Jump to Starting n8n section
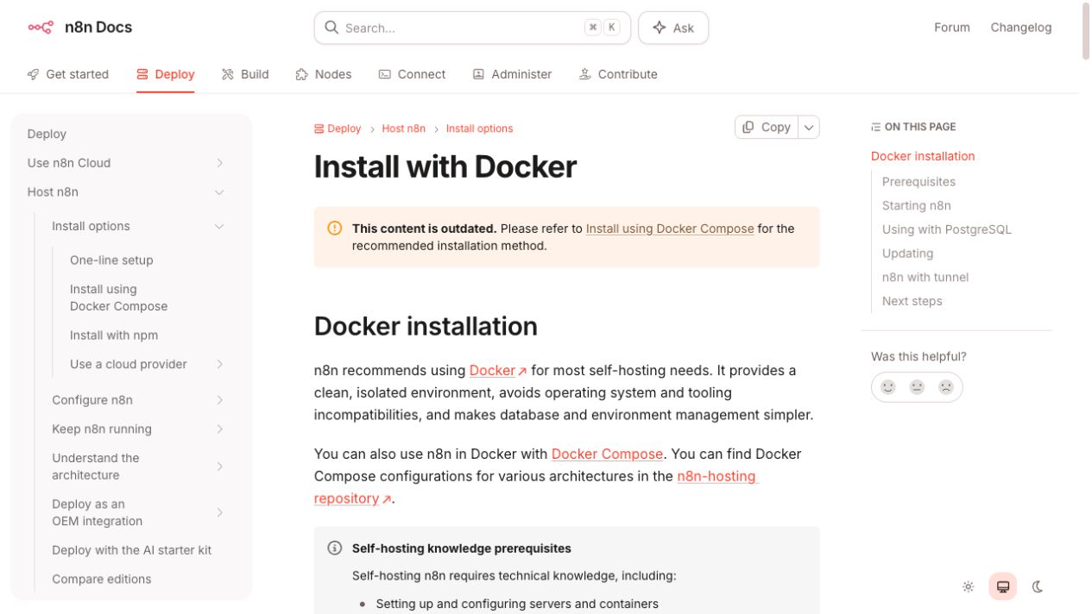Viewport: 1092px width, 614px height. (x=917, y=205)
